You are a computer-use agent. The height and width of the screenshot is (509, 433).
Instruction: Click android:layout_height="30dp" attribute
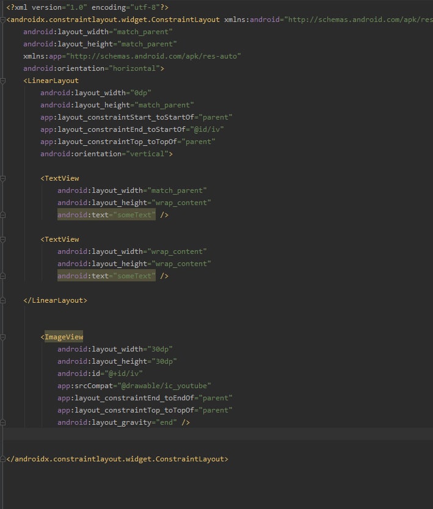117,361
